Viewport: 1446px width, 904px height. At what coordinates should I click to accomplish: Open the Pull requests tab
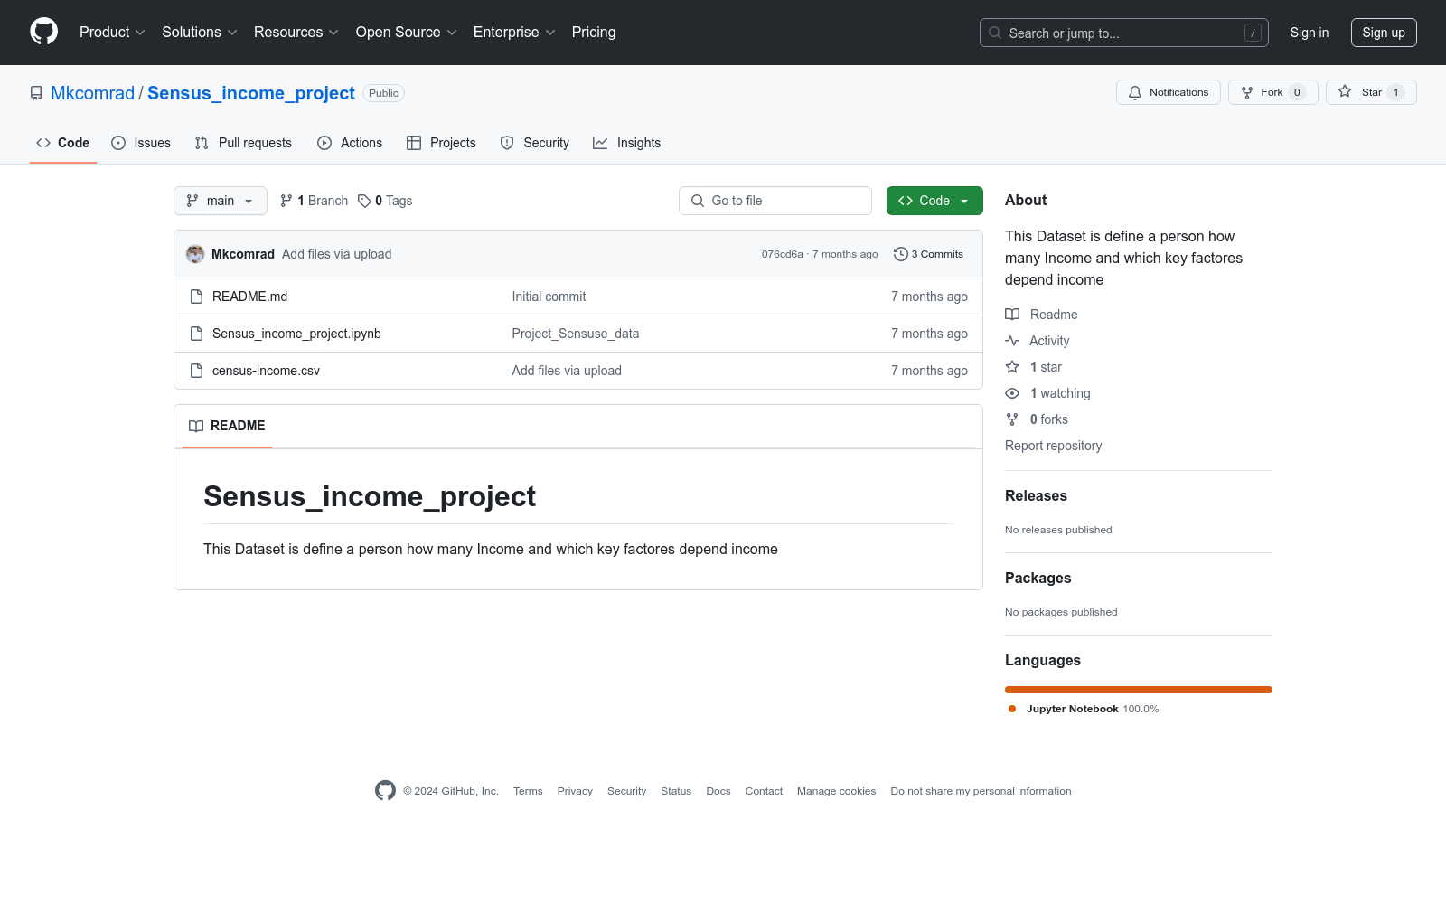[243, 143]
